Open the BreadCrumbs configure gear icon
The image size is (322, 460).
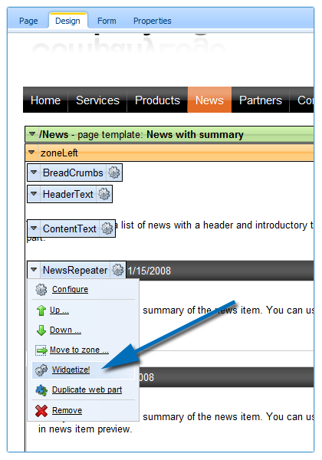pos(114,172)
